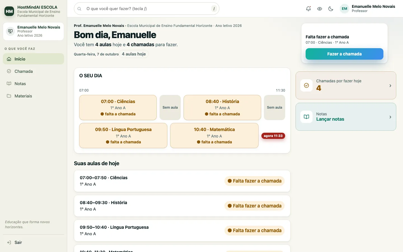Select the 10:40 Matemática timeline block
Viewport: 403px width, 252px height.
(x=214, y=136)
